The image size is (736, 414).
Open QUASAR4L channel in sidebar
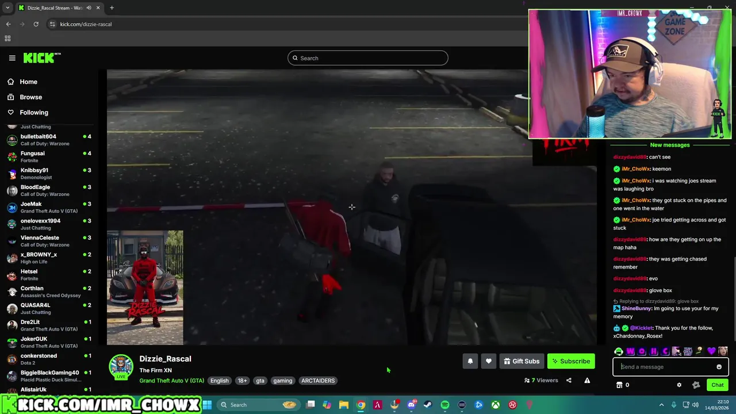49,308
